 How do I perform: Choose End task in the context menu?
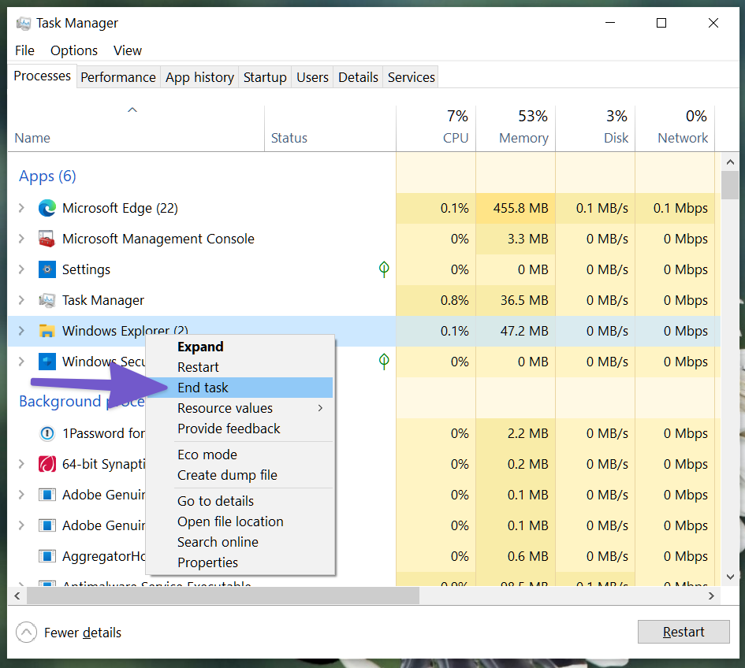[x=240, y=388]
